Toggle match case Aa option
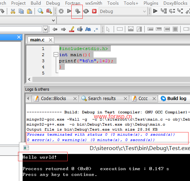 (x=88, y=29)
